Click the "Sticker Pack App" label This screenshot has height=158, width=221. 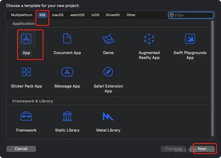(26, 86)
